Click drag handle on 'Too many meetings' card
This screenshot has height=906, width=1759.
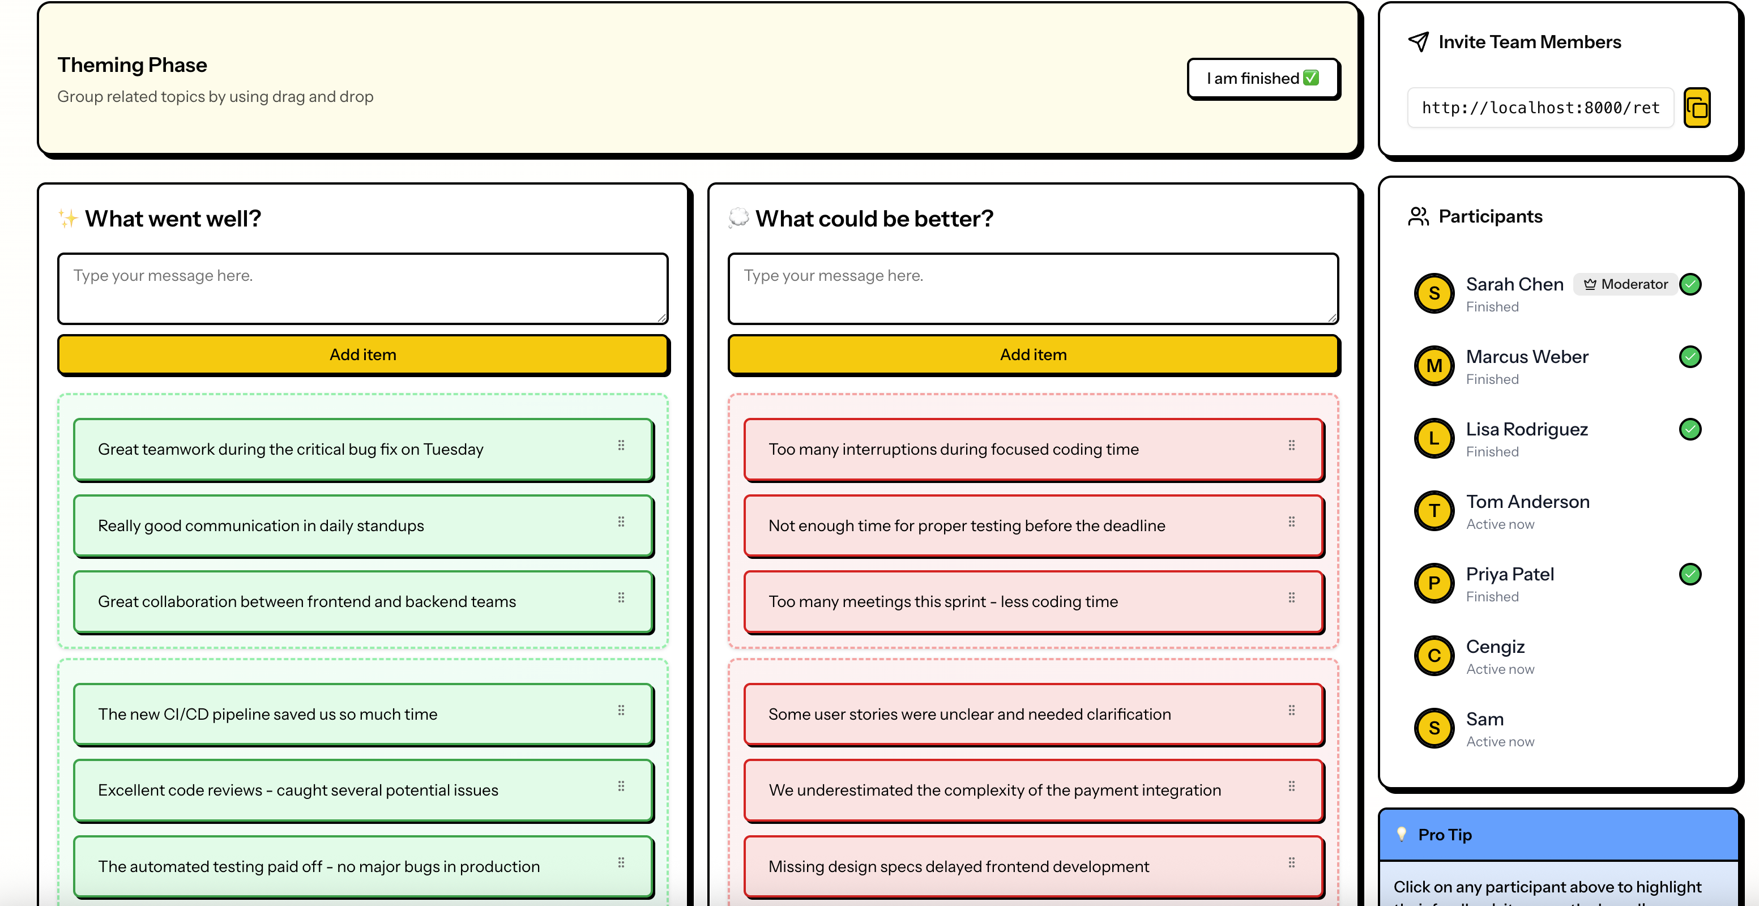(x=1291, y=597)
